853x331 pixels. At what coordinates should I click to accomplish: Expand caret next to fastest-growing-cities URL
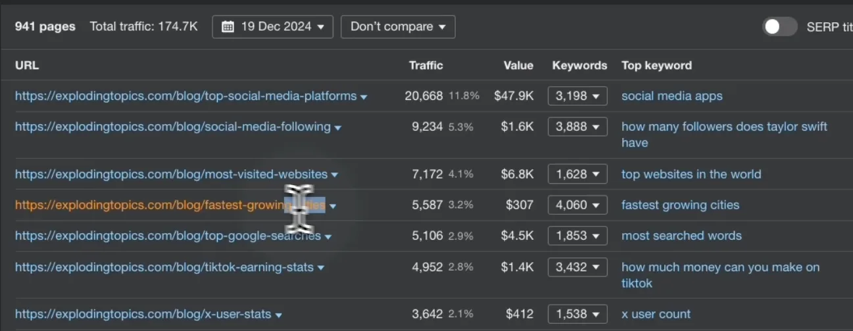[x=333, y=206]
